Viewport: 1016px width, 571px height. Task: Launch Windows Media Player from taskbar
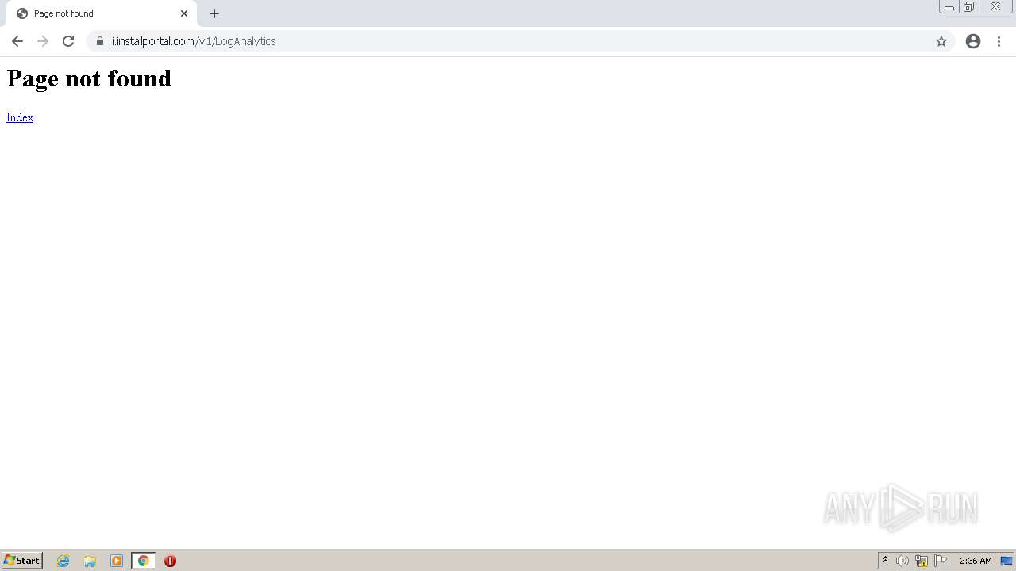(117, 561)
